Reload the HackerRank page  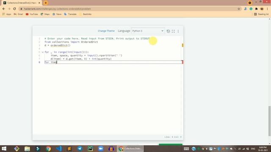click(14, 9)
